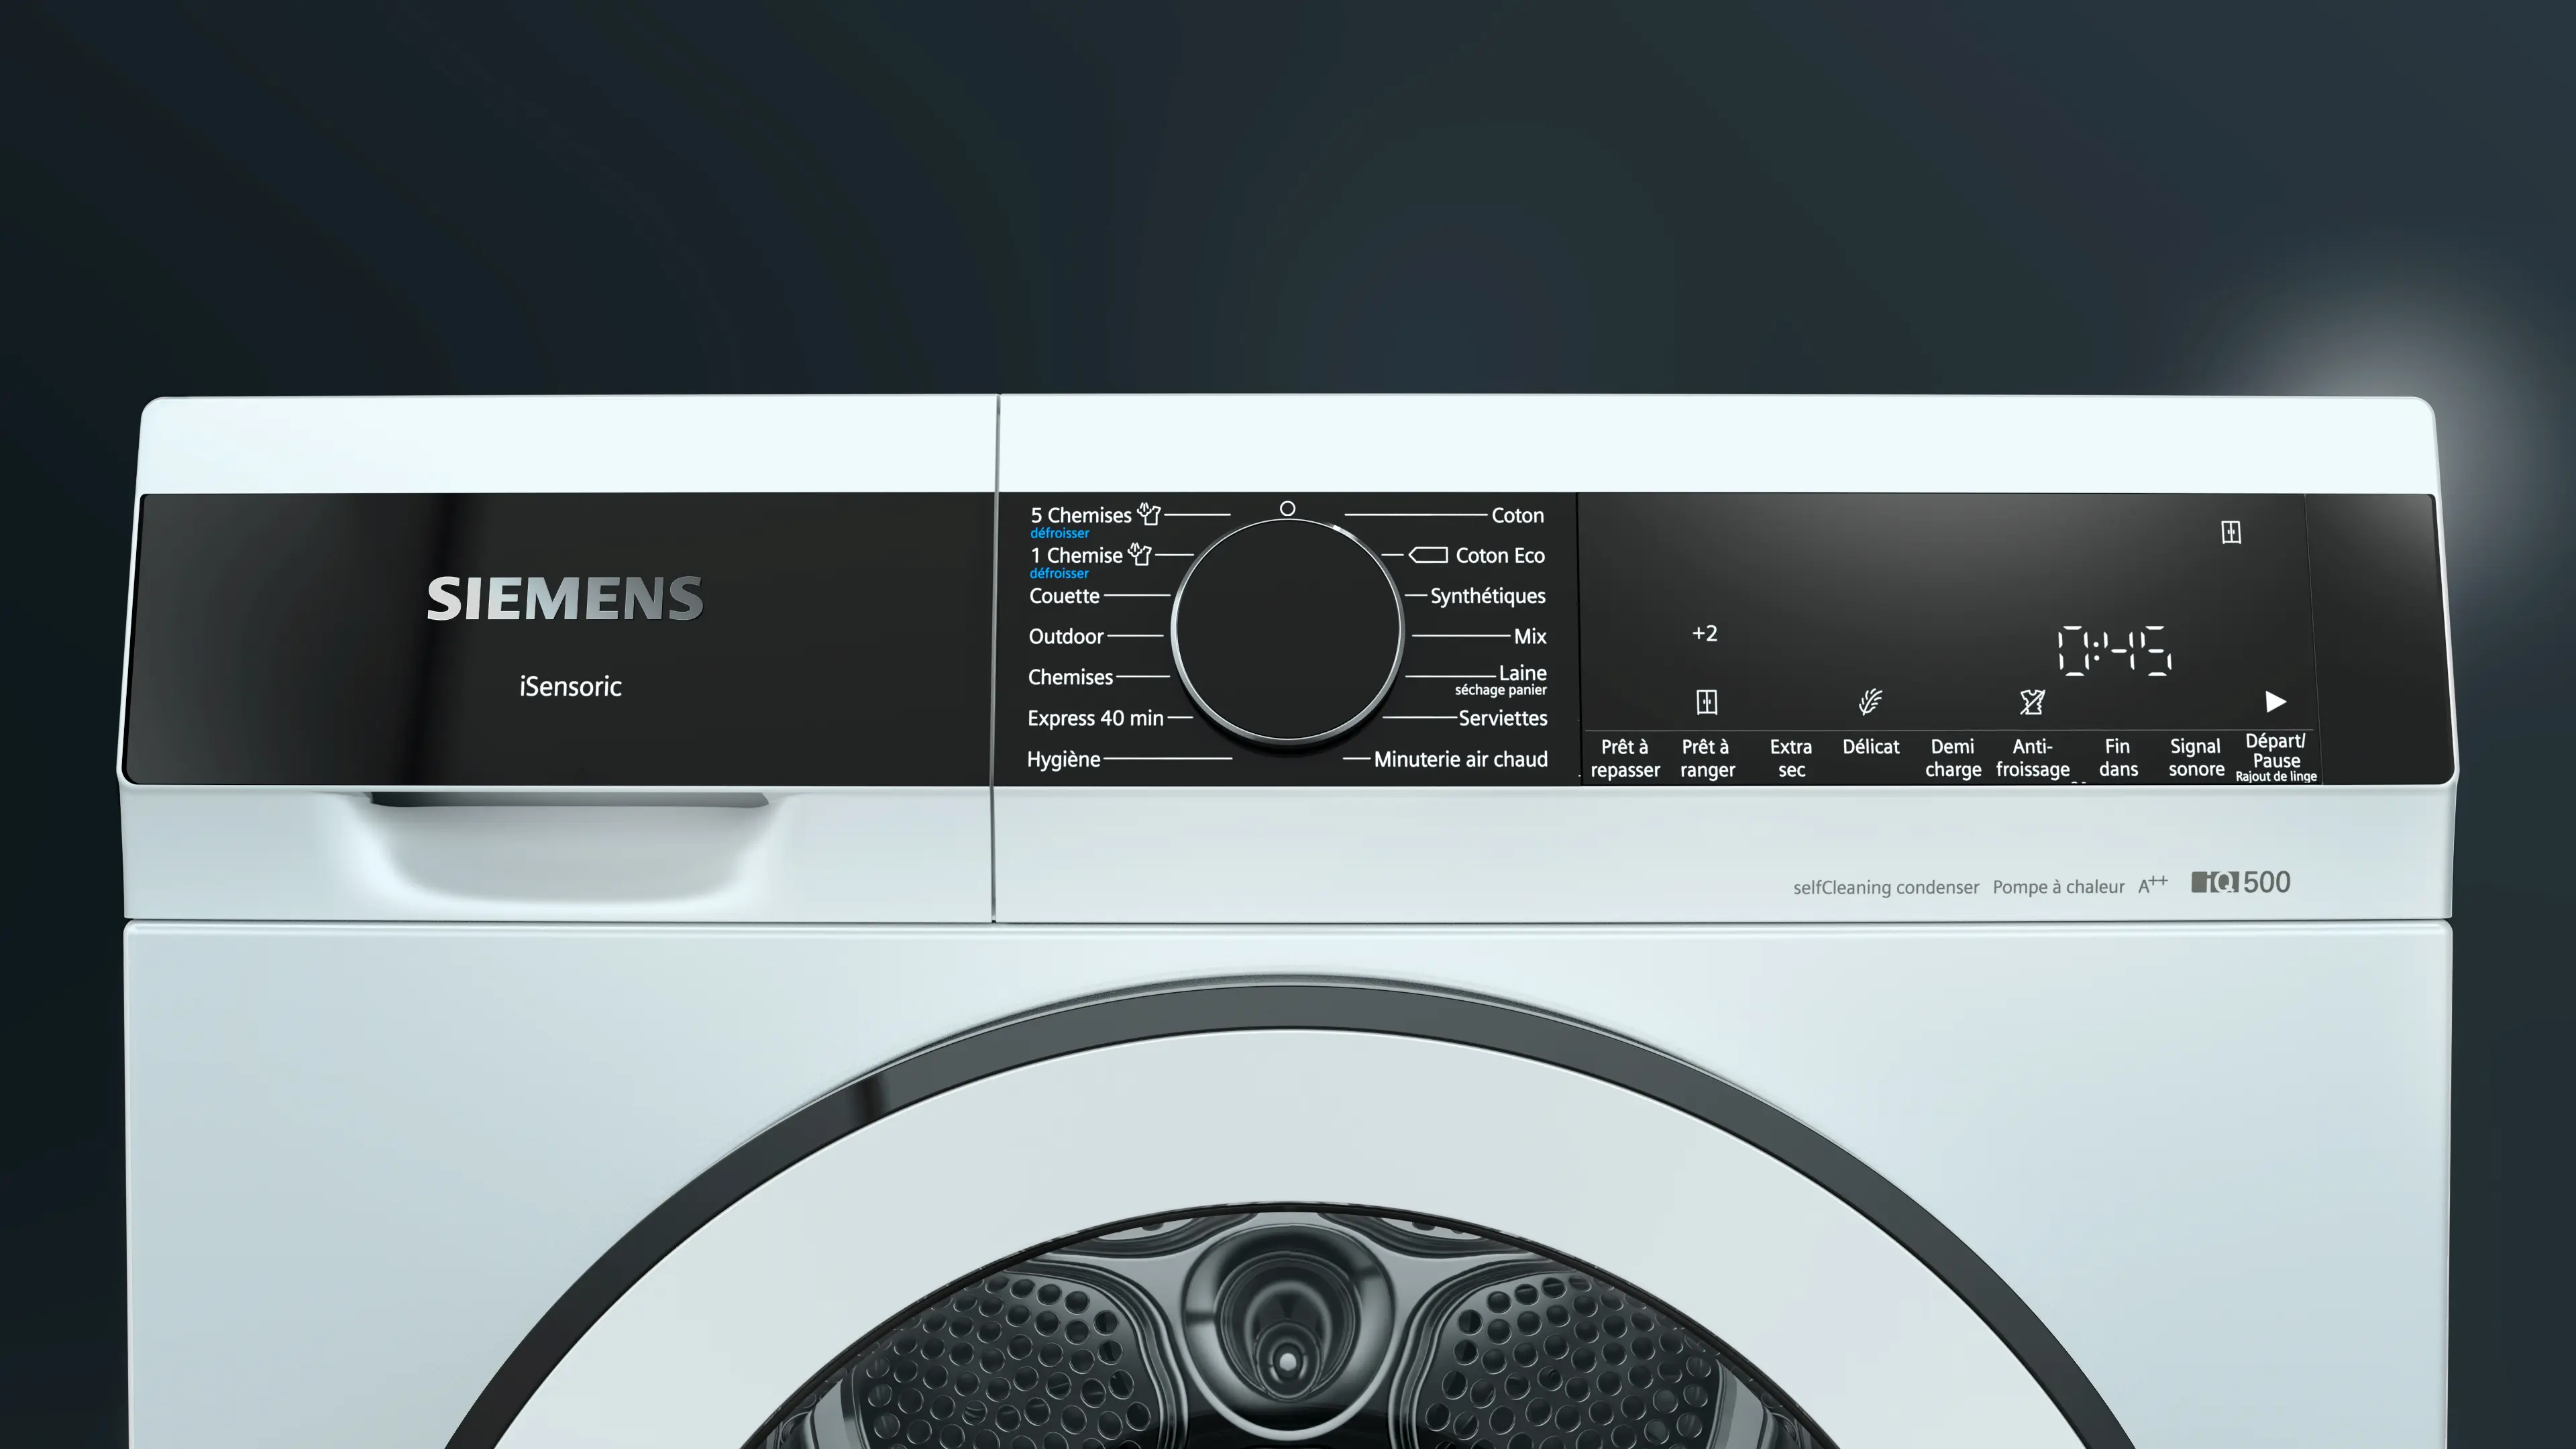Tap the shirt icon beside 5 Chemises
This screenshot has width=2576, height=1449.
pyautogui.click(x=1149, y=515)
